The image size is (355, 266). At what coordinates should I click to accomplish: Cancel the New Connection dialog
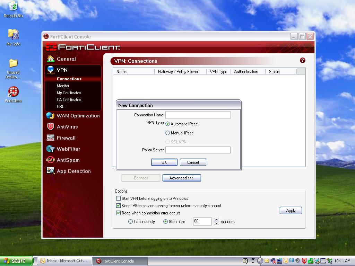click(x=193, y=162)
